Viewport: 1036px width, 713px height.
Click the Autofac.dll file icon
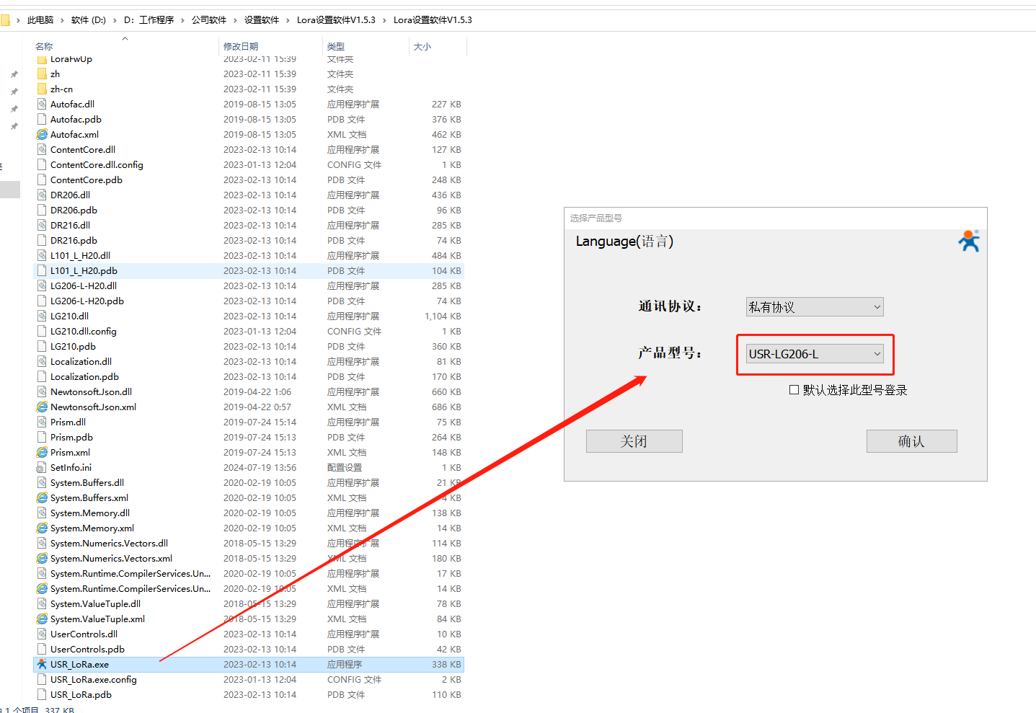pyautogui.click(x=42, y=104)
